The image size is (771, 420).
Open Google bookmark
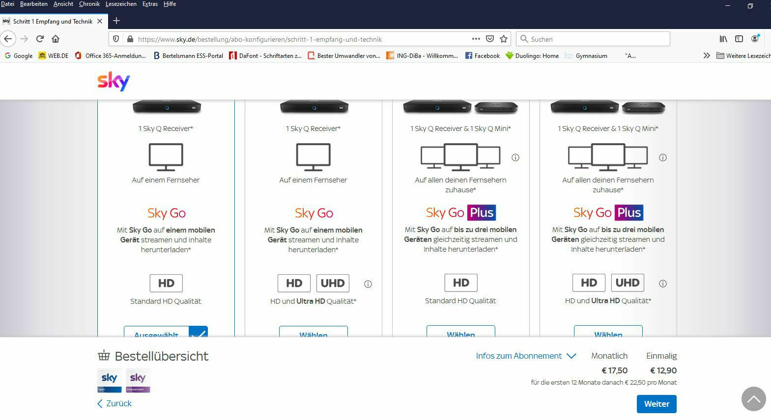pyautogui.click(x=19, y=55)
